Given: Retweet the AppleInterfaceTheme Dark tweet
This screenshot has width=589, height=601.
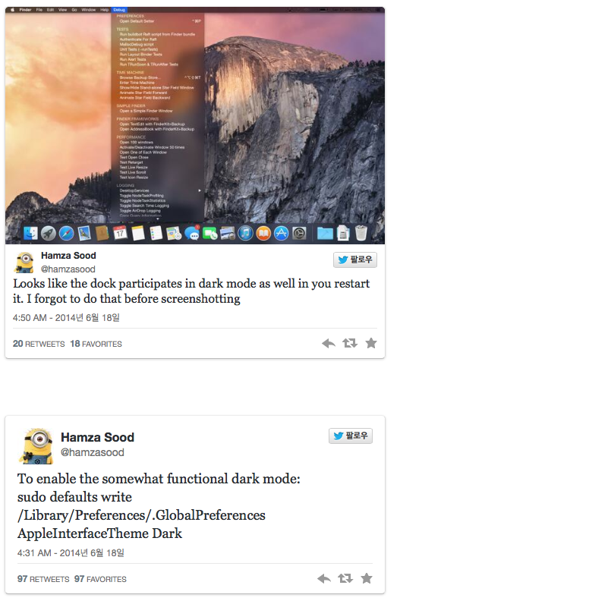Looking at the screenshot, I should 345,578.
